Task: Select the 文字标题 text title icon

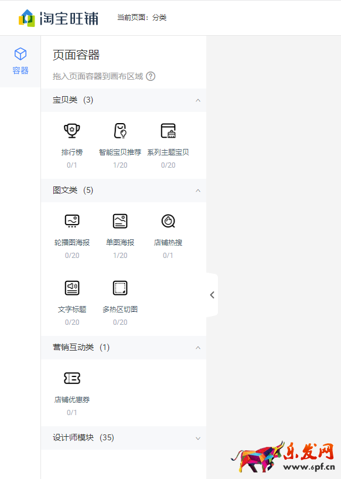Action: coord(72,288)
